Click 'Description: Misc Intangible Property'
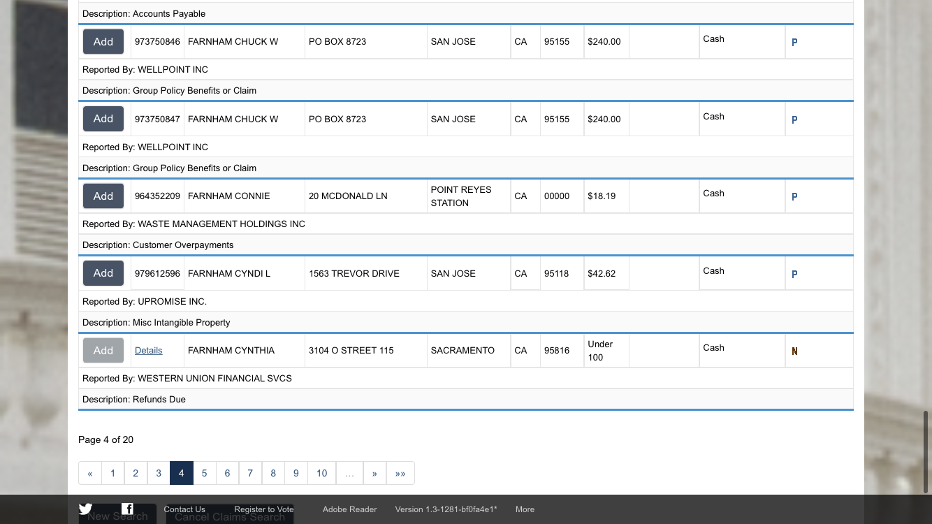 (x=156, y=323)
